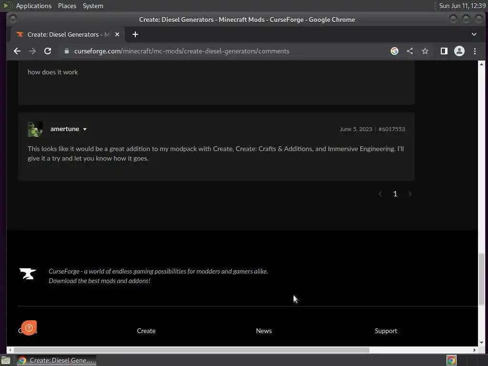Open the Applications menu
Screen dimensions: 488x366
click(34, 6)
